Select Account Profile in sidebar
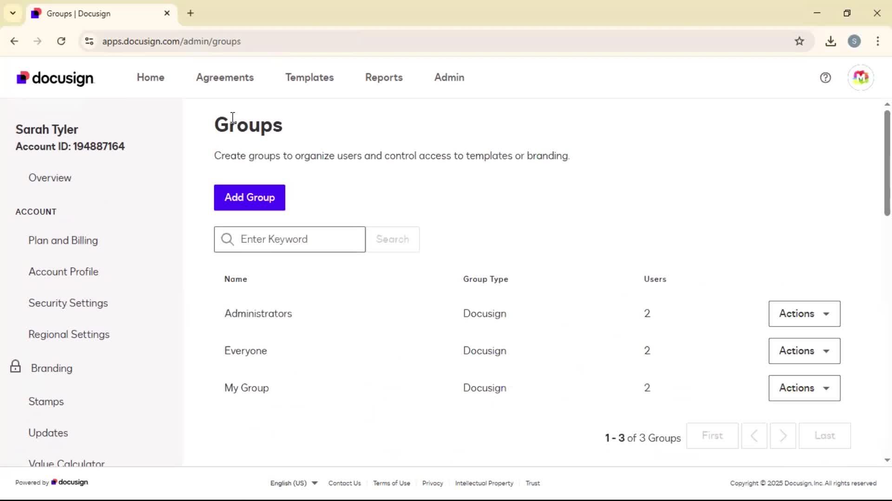 [63, 271]
